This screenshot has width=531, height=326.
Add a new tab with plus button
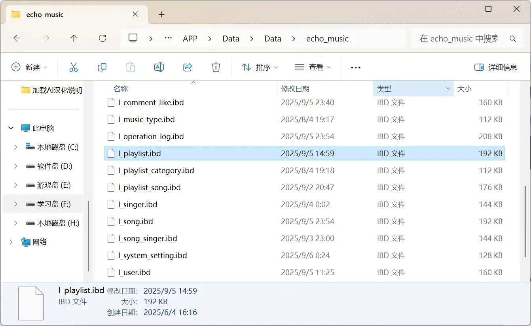point(161,15)
